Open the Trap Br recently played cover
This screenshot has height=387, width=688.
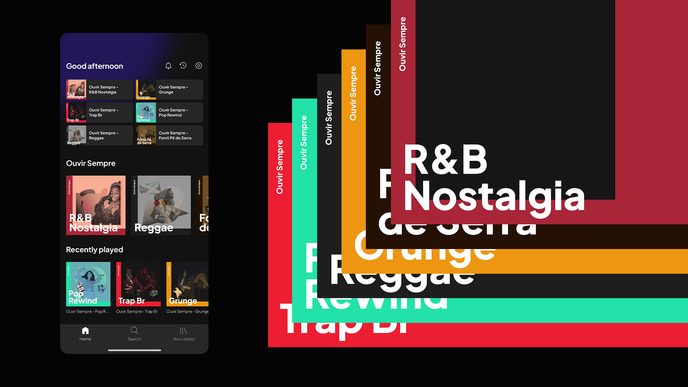coord(138,284)
